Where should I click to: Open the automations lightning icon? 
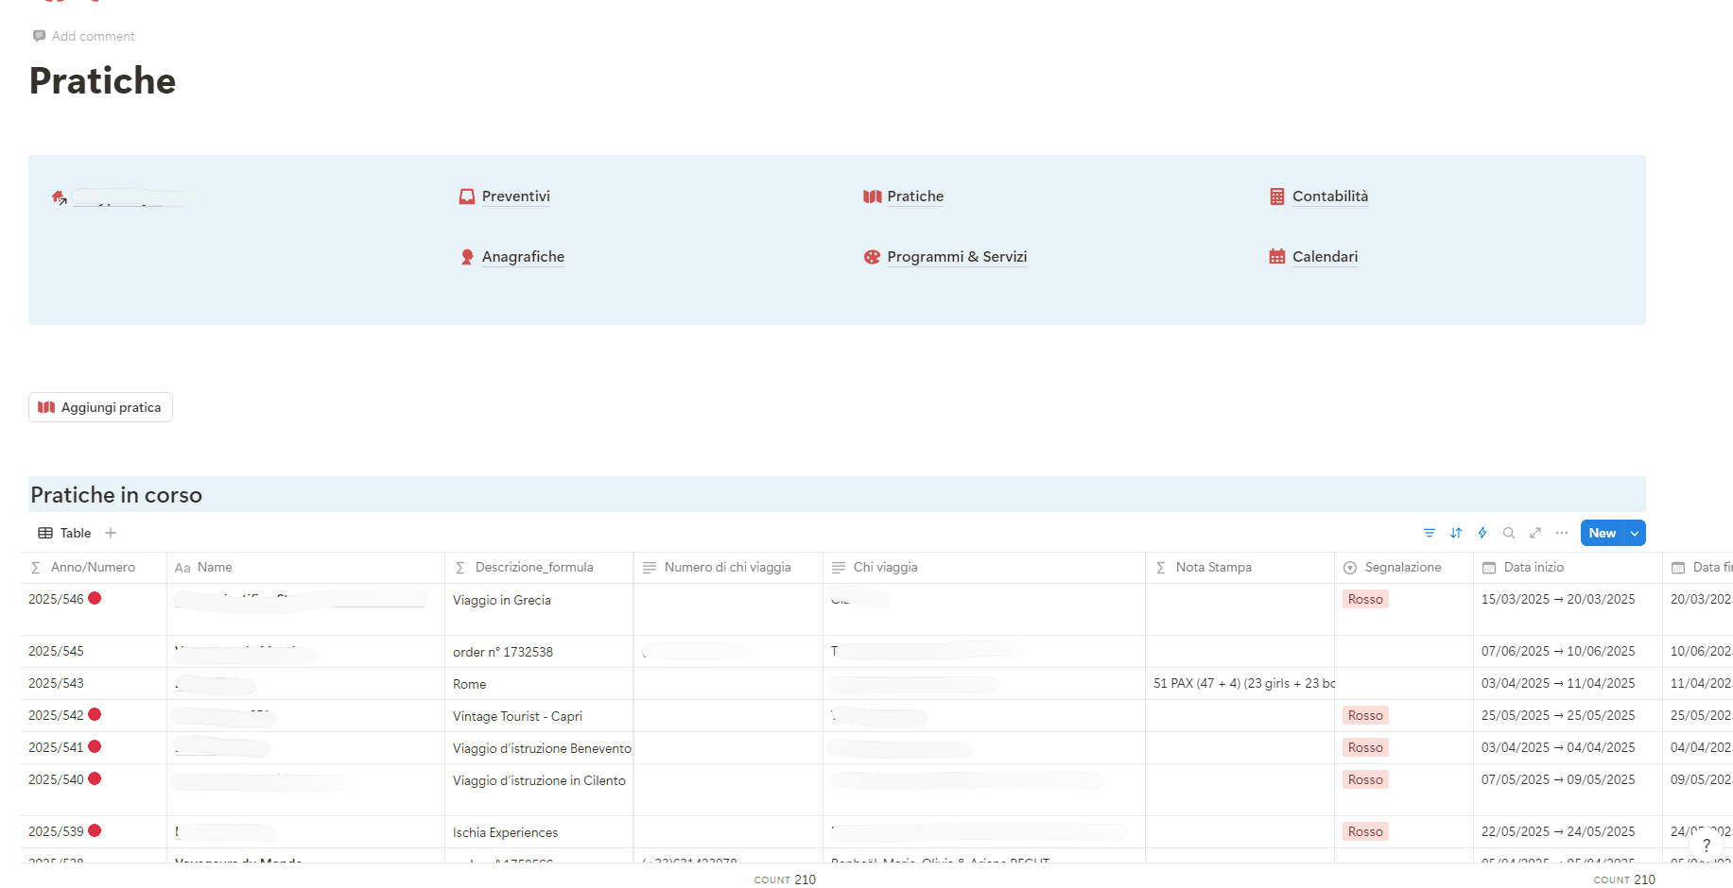pos(1482,533)
